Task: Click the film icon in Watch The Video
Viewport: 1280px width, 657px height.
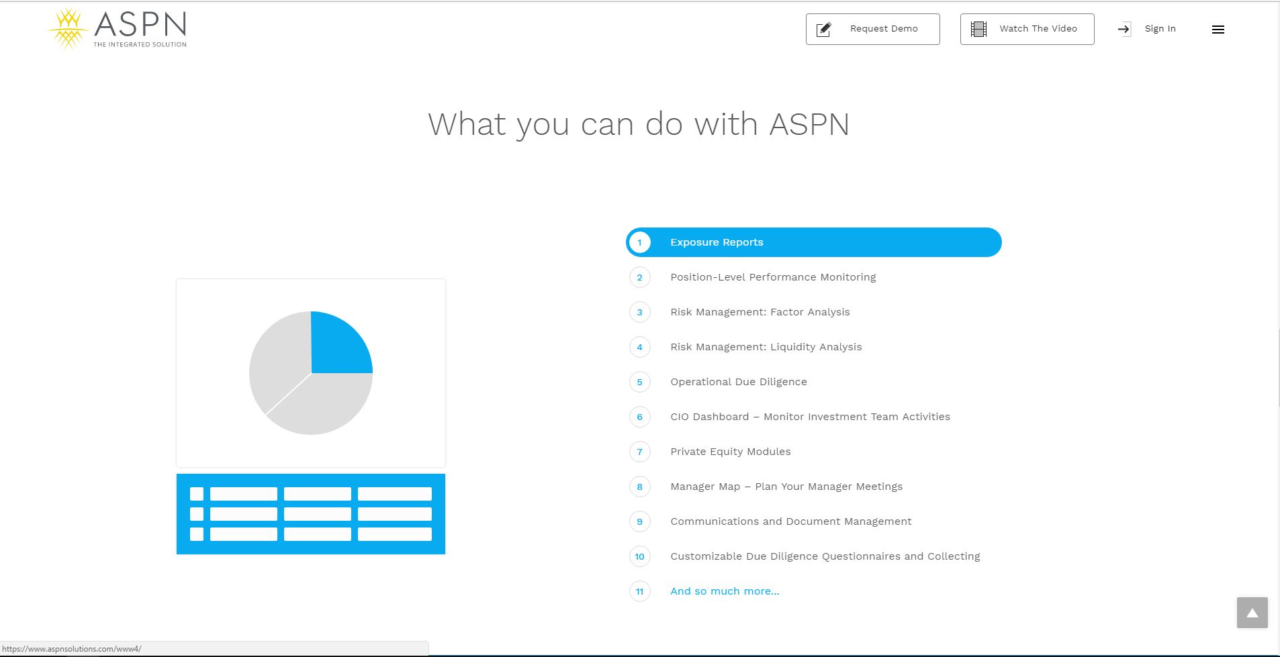Action: pos(978,30)
